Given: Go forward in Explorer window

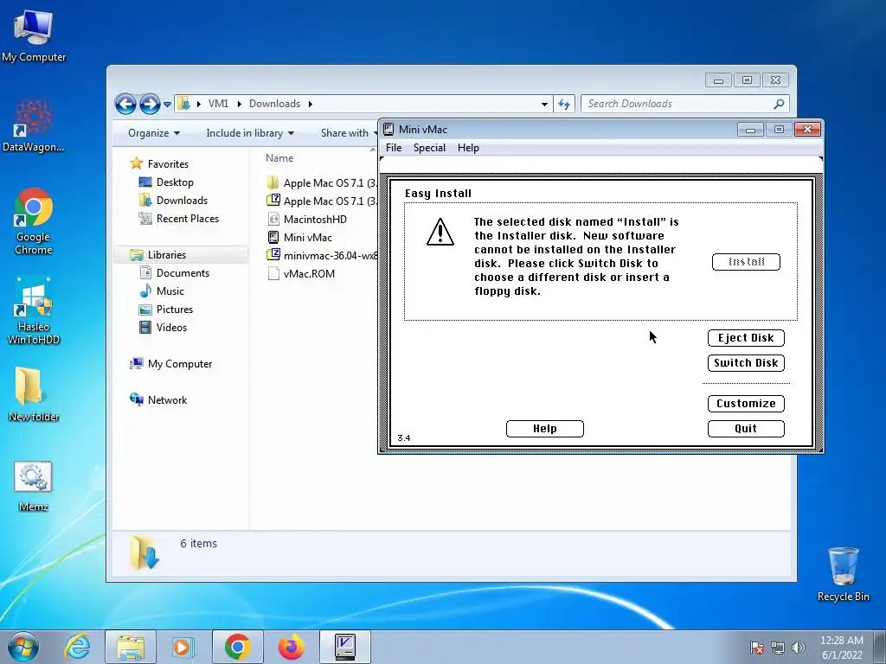Looking at the screenshot, I should pos(149,104).
